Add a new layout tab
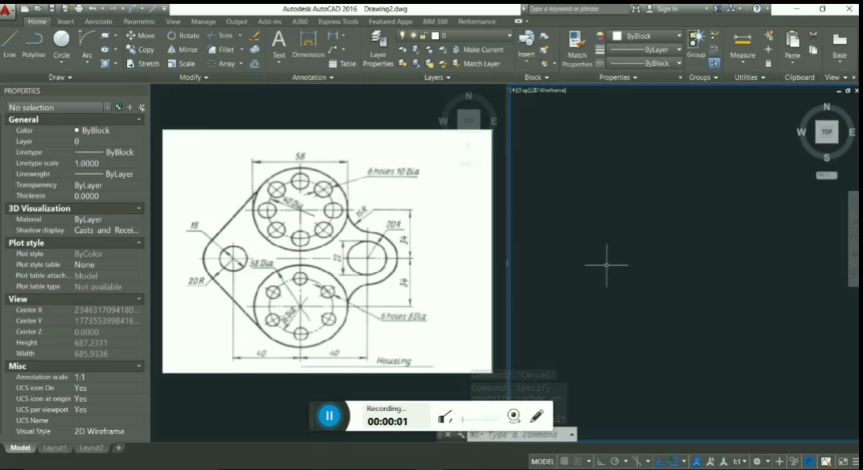 (x=119, y=448)
